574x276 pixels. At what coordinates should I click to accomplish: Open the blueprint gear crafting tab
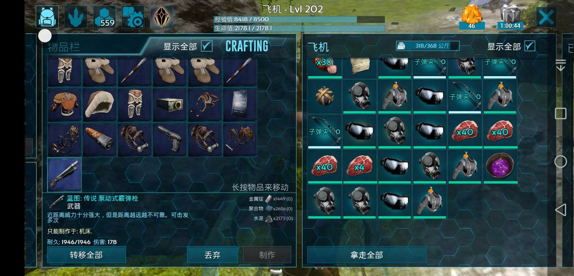click(x=133, y=17)
